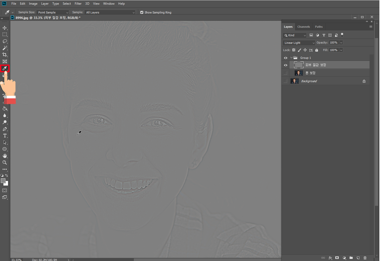Set foreground color swatch
Viewport: 382px width, 261px height.
click(x=3, y=180)
